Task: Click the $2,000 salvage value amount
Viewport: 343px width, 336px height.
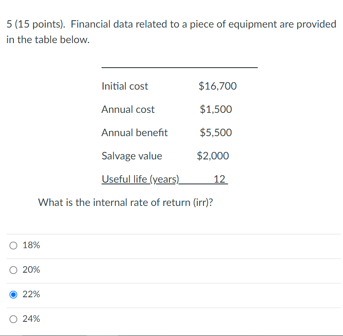Action: [213, 156]
